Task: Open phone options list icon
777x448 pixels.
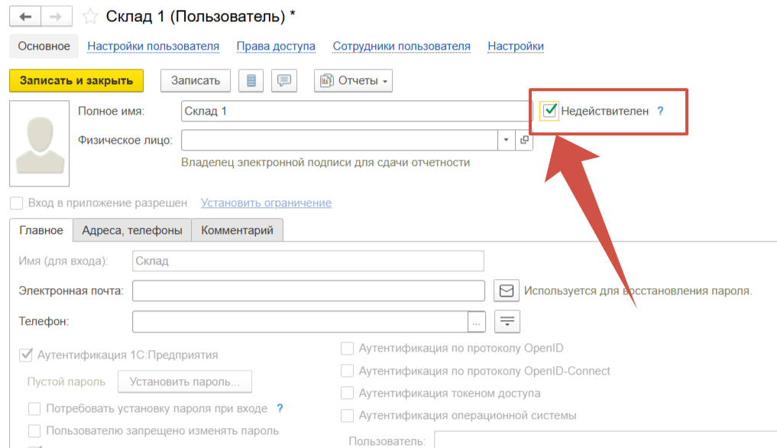Action: click(506, 322)
